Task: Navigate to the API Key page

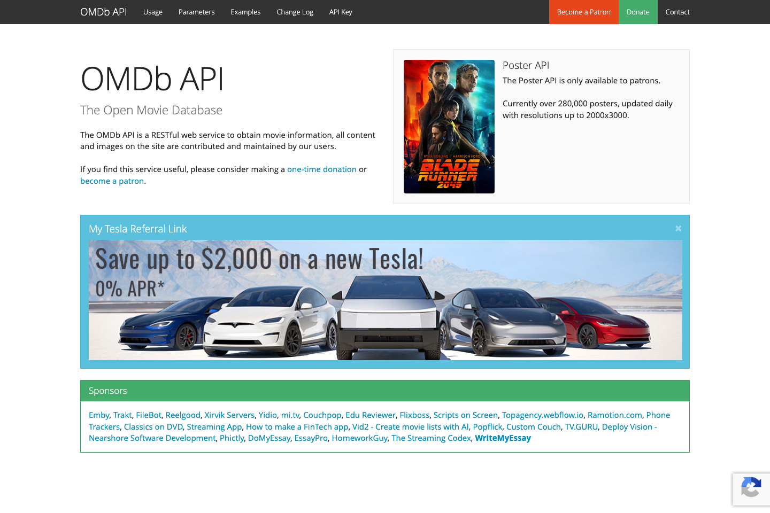Action: (341, 12)
